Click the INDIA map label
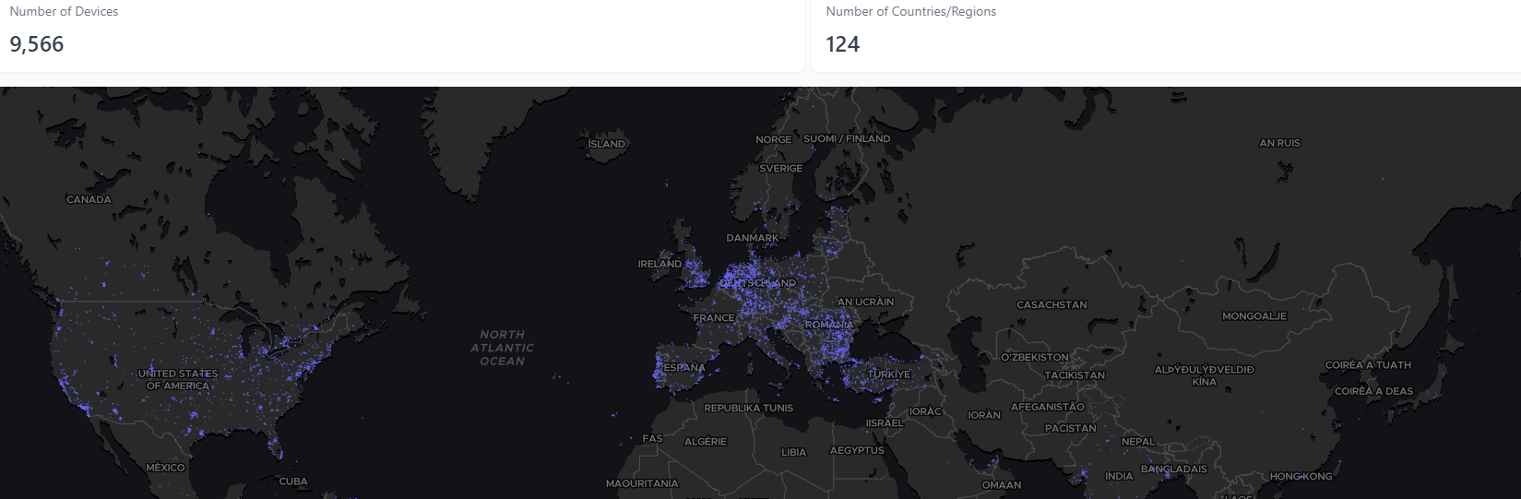 (x=1119, y=476)
